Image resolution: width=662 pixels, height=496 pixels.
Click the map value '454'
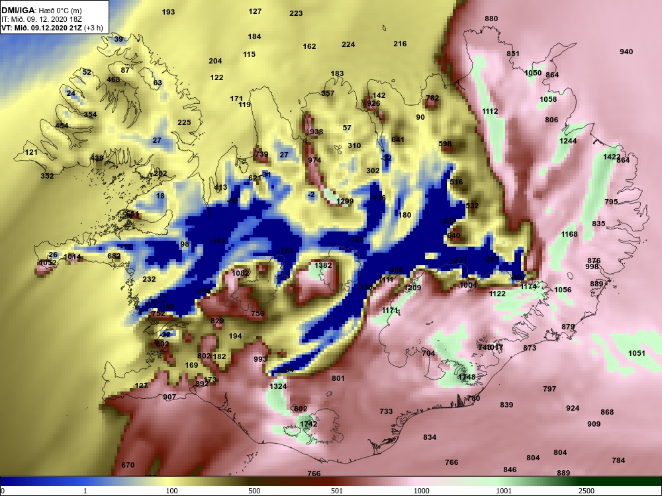click(x=62, y=126)
